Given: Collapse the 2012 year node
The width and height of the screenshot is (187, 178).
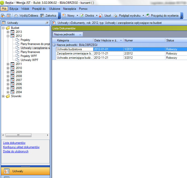Looking at the screenshot, I should (8, 36).
